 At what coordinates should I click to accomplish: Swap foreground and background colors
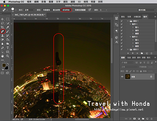8,64
